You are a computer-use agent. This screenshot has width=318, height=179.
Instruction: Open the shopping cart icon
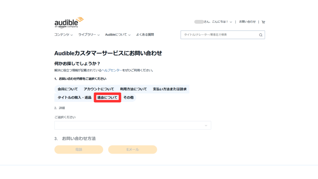263,22
